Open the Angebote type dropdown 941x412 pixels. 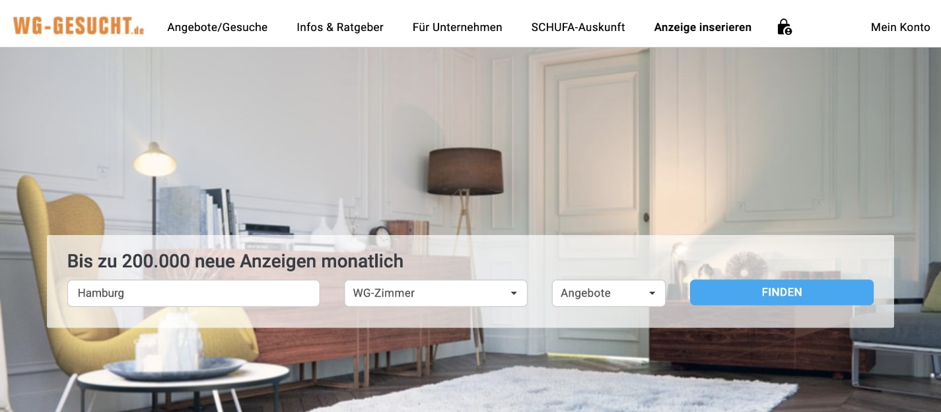[x=609, y=293]
